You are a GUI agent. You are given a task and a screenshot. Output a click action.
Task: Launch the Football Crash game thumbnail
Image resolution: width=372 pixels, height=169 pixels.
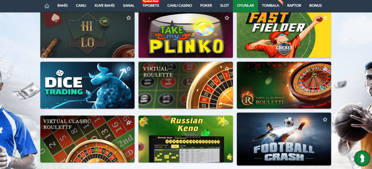click(284, 139)
